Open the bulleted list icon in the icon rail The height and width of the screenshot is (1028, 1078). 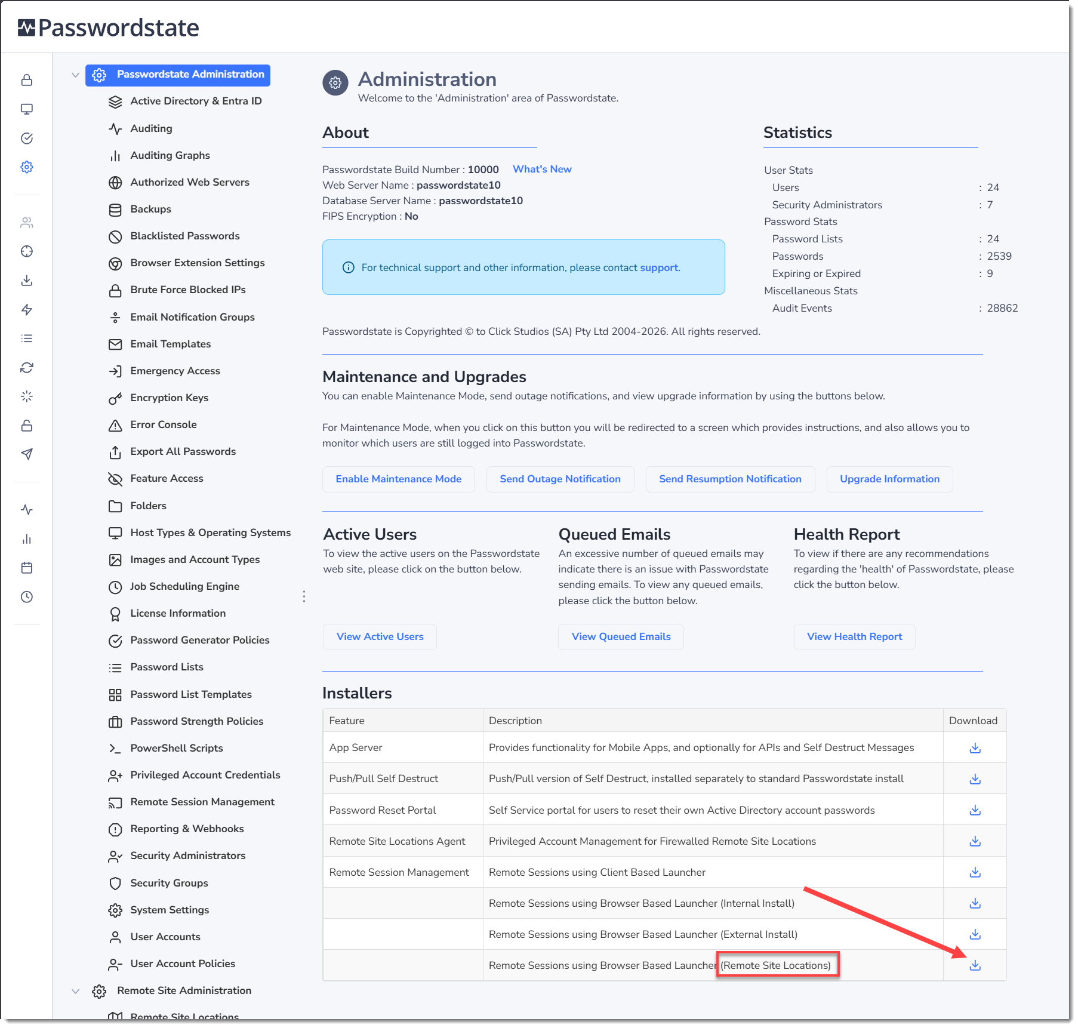point(27,338)
